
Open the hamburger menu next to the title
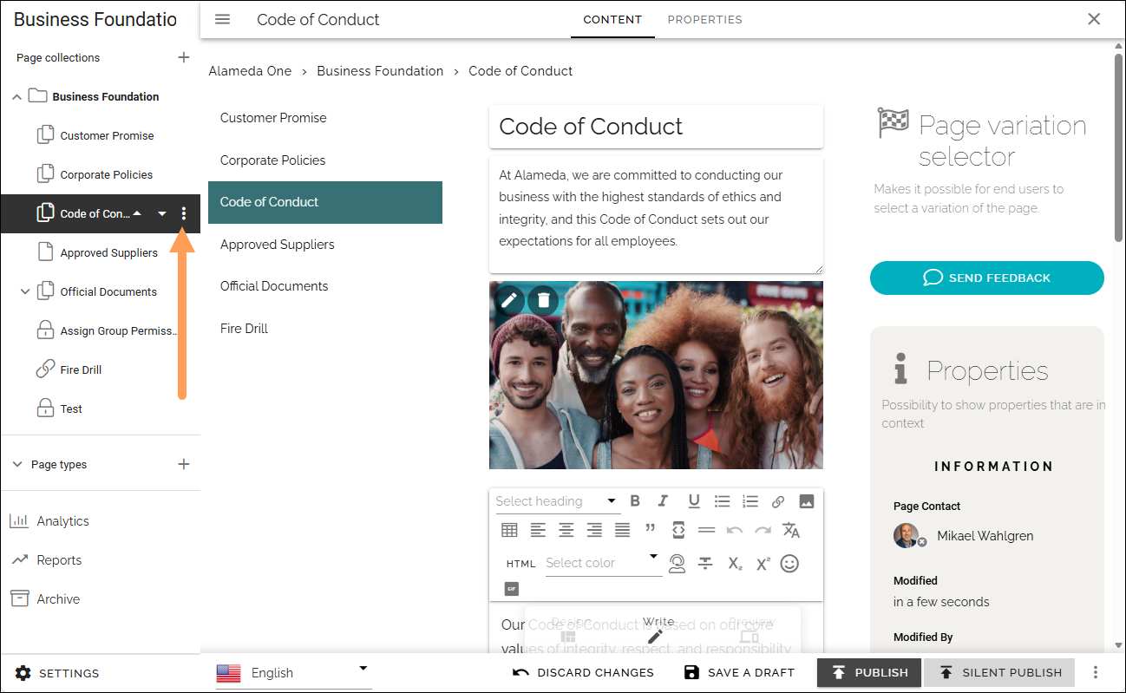tap(223, 19)
